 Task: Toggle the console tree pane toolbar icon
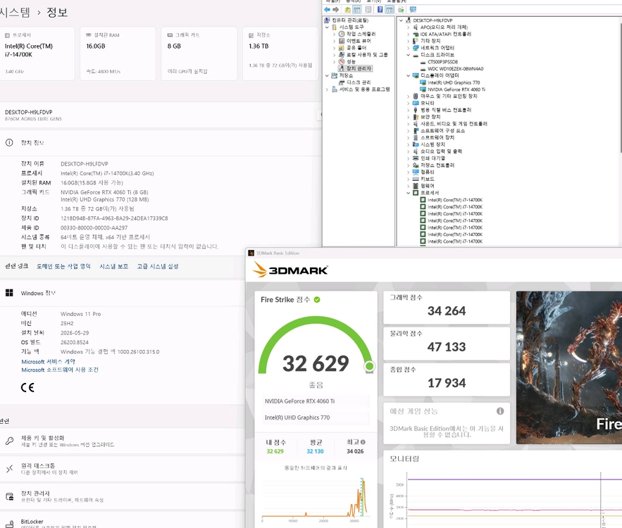tap(356, 10)
